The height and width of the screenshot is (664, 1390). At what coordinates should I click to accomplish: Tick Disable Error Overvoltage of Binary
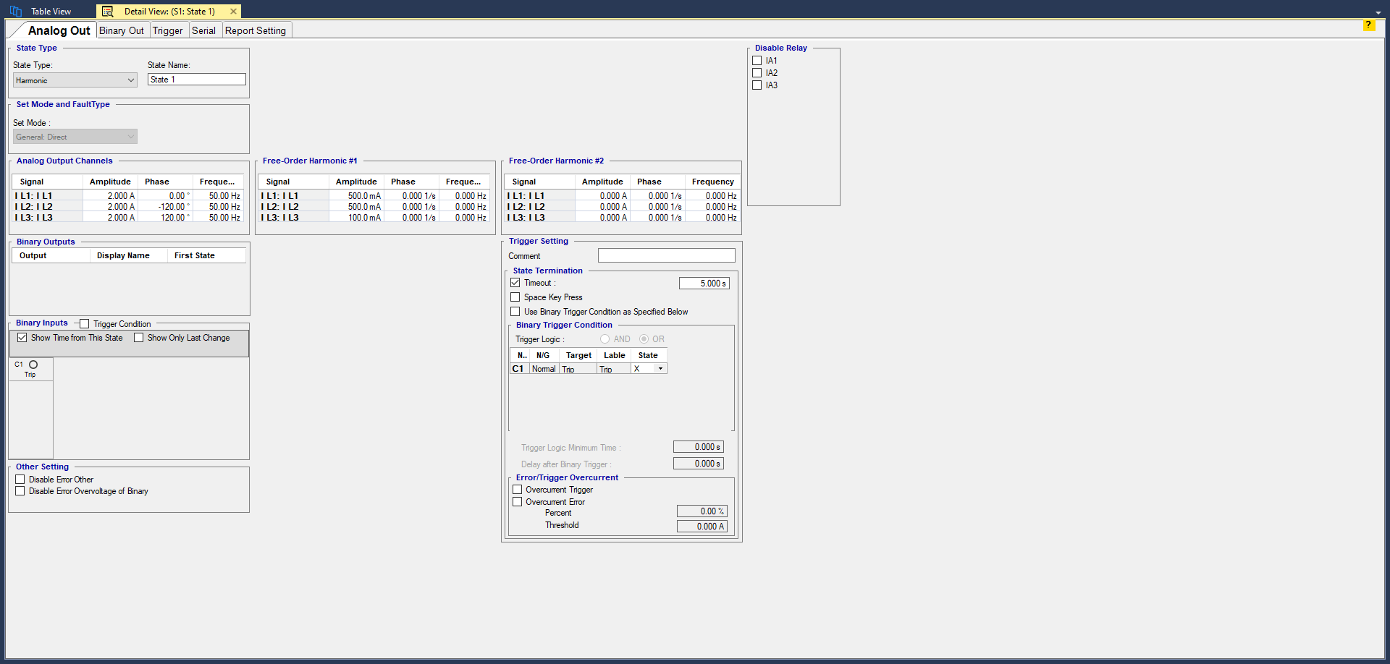click(x=20, y=491)
